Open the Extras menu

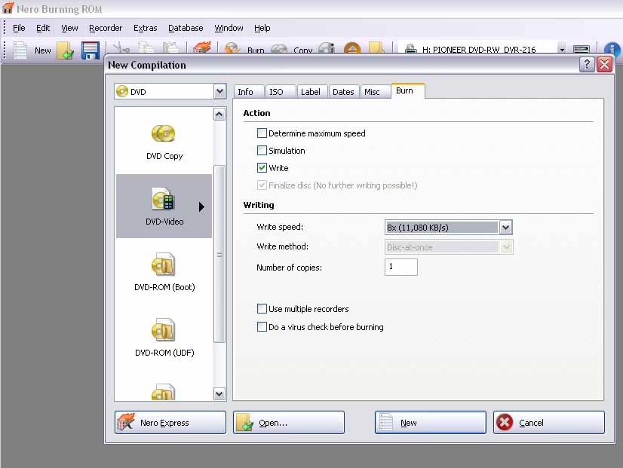tap(146, 28)
